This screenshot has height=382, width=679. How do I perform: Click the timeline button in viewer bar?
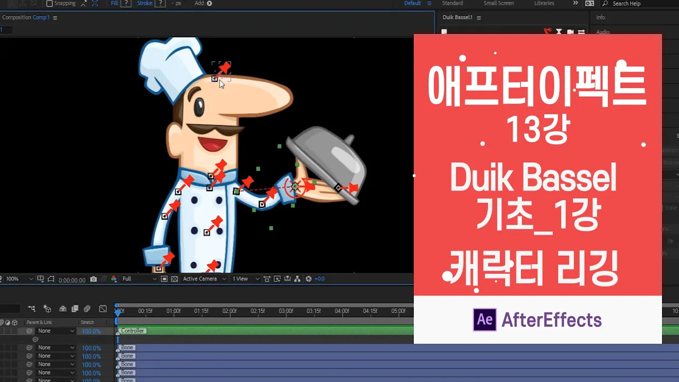pos(287,279)
